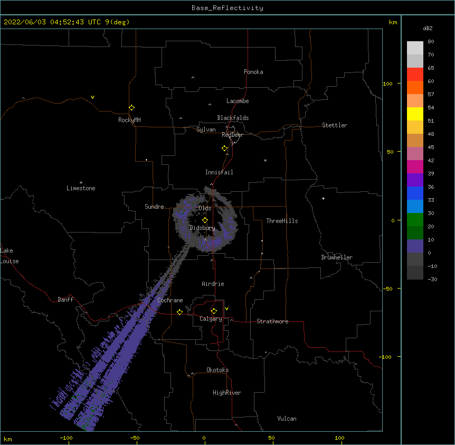
Task: Click the asterisk marker east of Innisfail
Action: pyautogui.click(x=265, y=160)
